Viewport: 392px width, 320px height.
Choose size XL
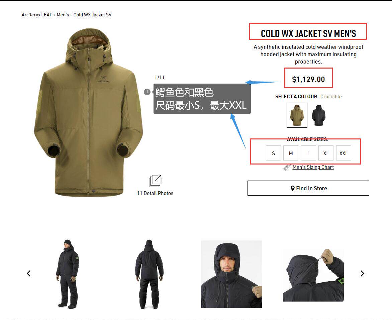[x=326, y=153]
